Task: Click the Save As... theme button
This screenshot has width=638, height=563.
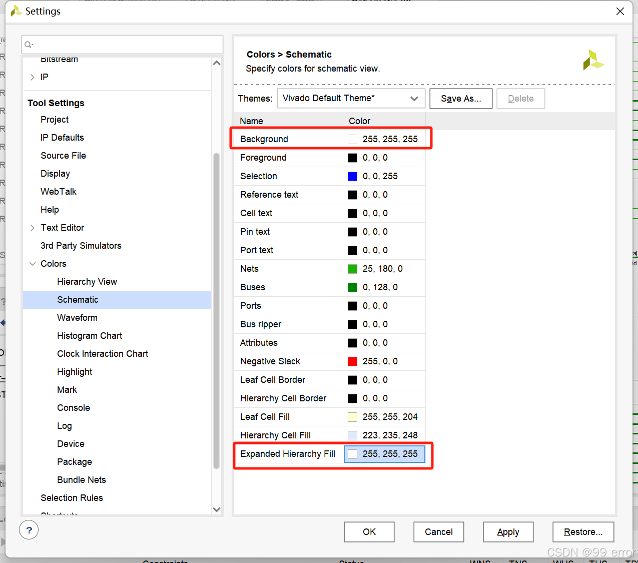Action: [461, 99]
